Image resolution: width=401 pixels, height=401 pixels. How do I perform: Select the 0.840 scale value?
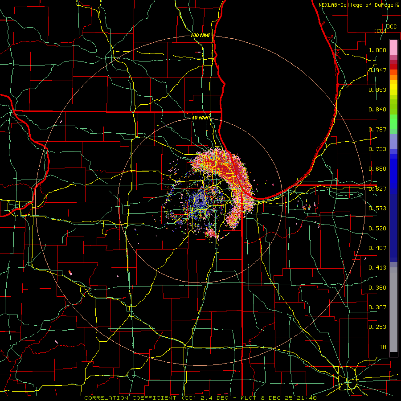click(x=377, y=109)
